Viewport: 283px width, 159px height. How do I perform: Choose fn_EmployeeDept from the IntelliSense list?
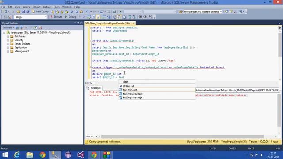click(x=157, y=94)
